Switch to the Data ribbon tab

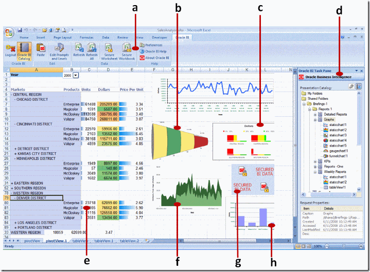click(105, 38)
